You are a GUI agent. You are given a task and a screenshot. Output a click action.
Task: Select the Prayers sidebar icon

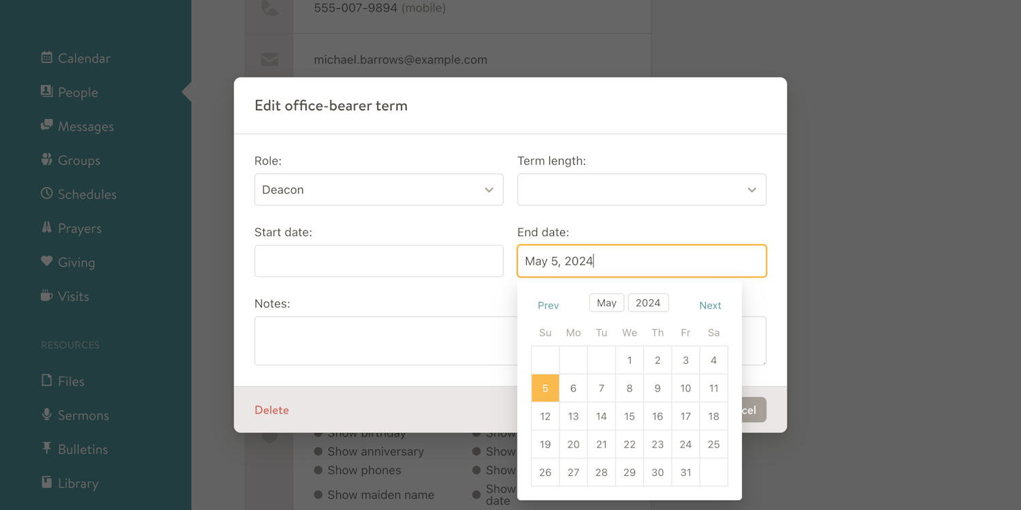pos(46,228)
